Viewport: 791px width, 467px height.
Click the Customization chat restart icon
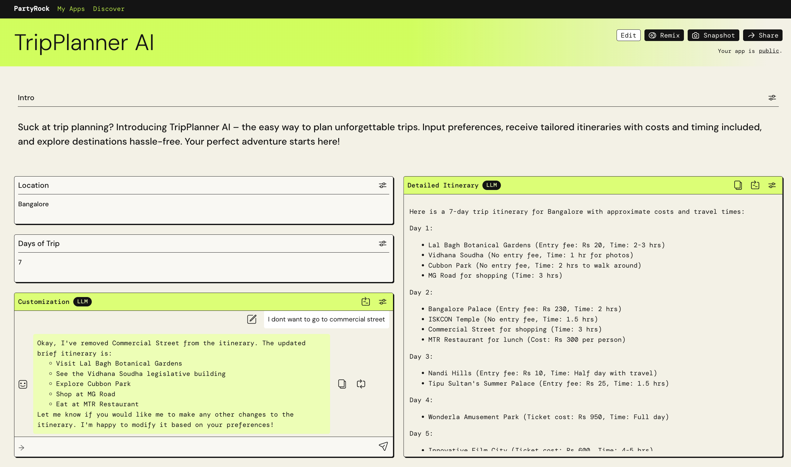pyautogui.click(x=365, y=302)
